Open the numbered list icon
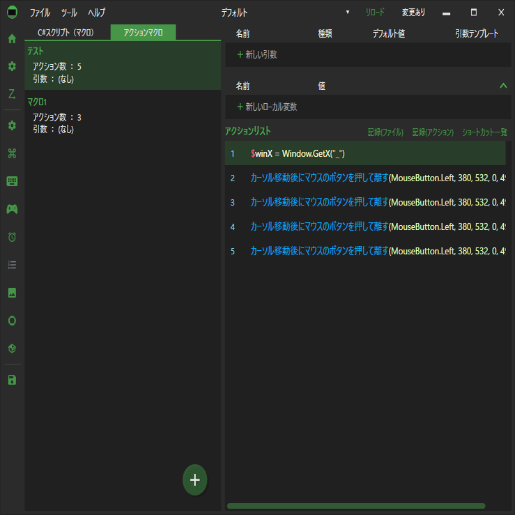Viewport: 515px width, 515px height. pyautogui.click(x=12, y=265)
